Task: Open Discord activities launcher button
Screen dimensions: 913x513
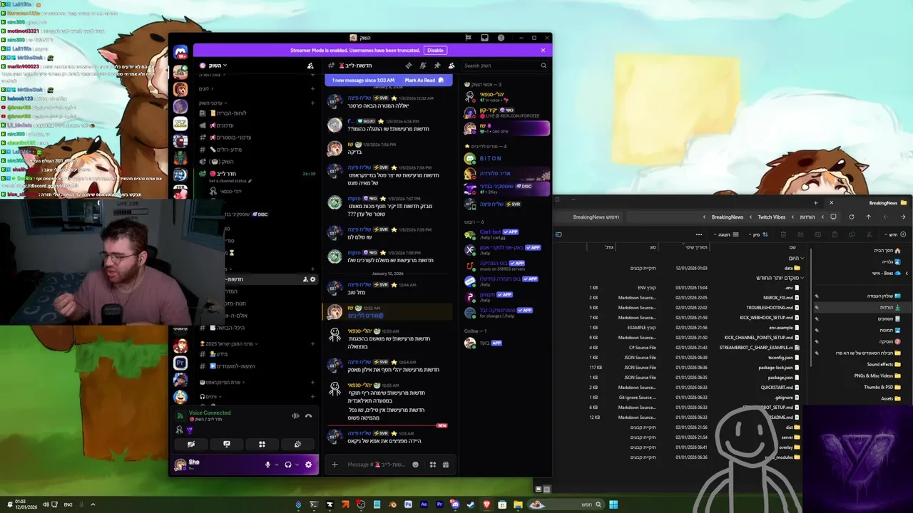Action: [262, 444]
